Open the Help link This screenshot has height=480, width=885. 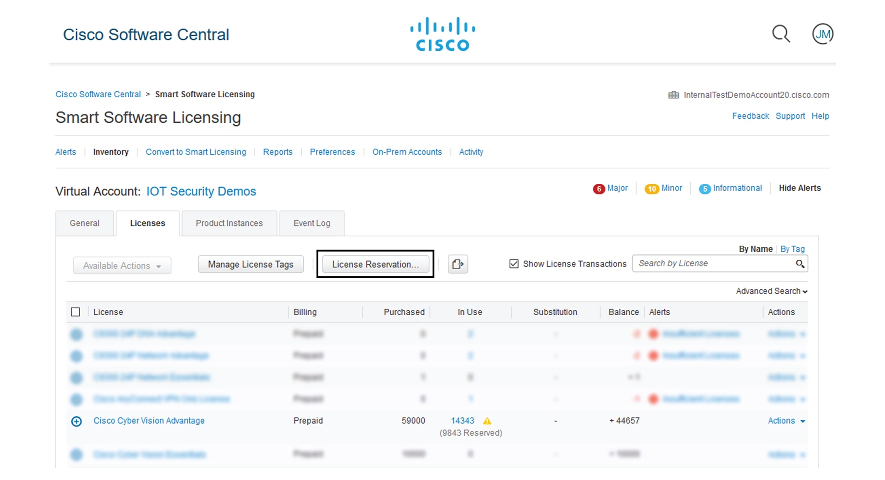(820, 116)
